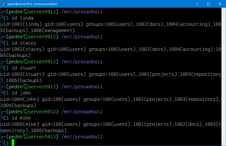This screenshot has height=146, width=226.
Task: Click the Debian icon beside stuart's prompt line
Action: pos(25,61)
